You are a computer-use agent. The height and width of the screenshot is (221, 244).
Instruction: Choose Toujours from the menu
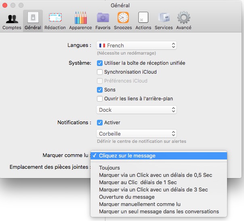tap(109, 168)
